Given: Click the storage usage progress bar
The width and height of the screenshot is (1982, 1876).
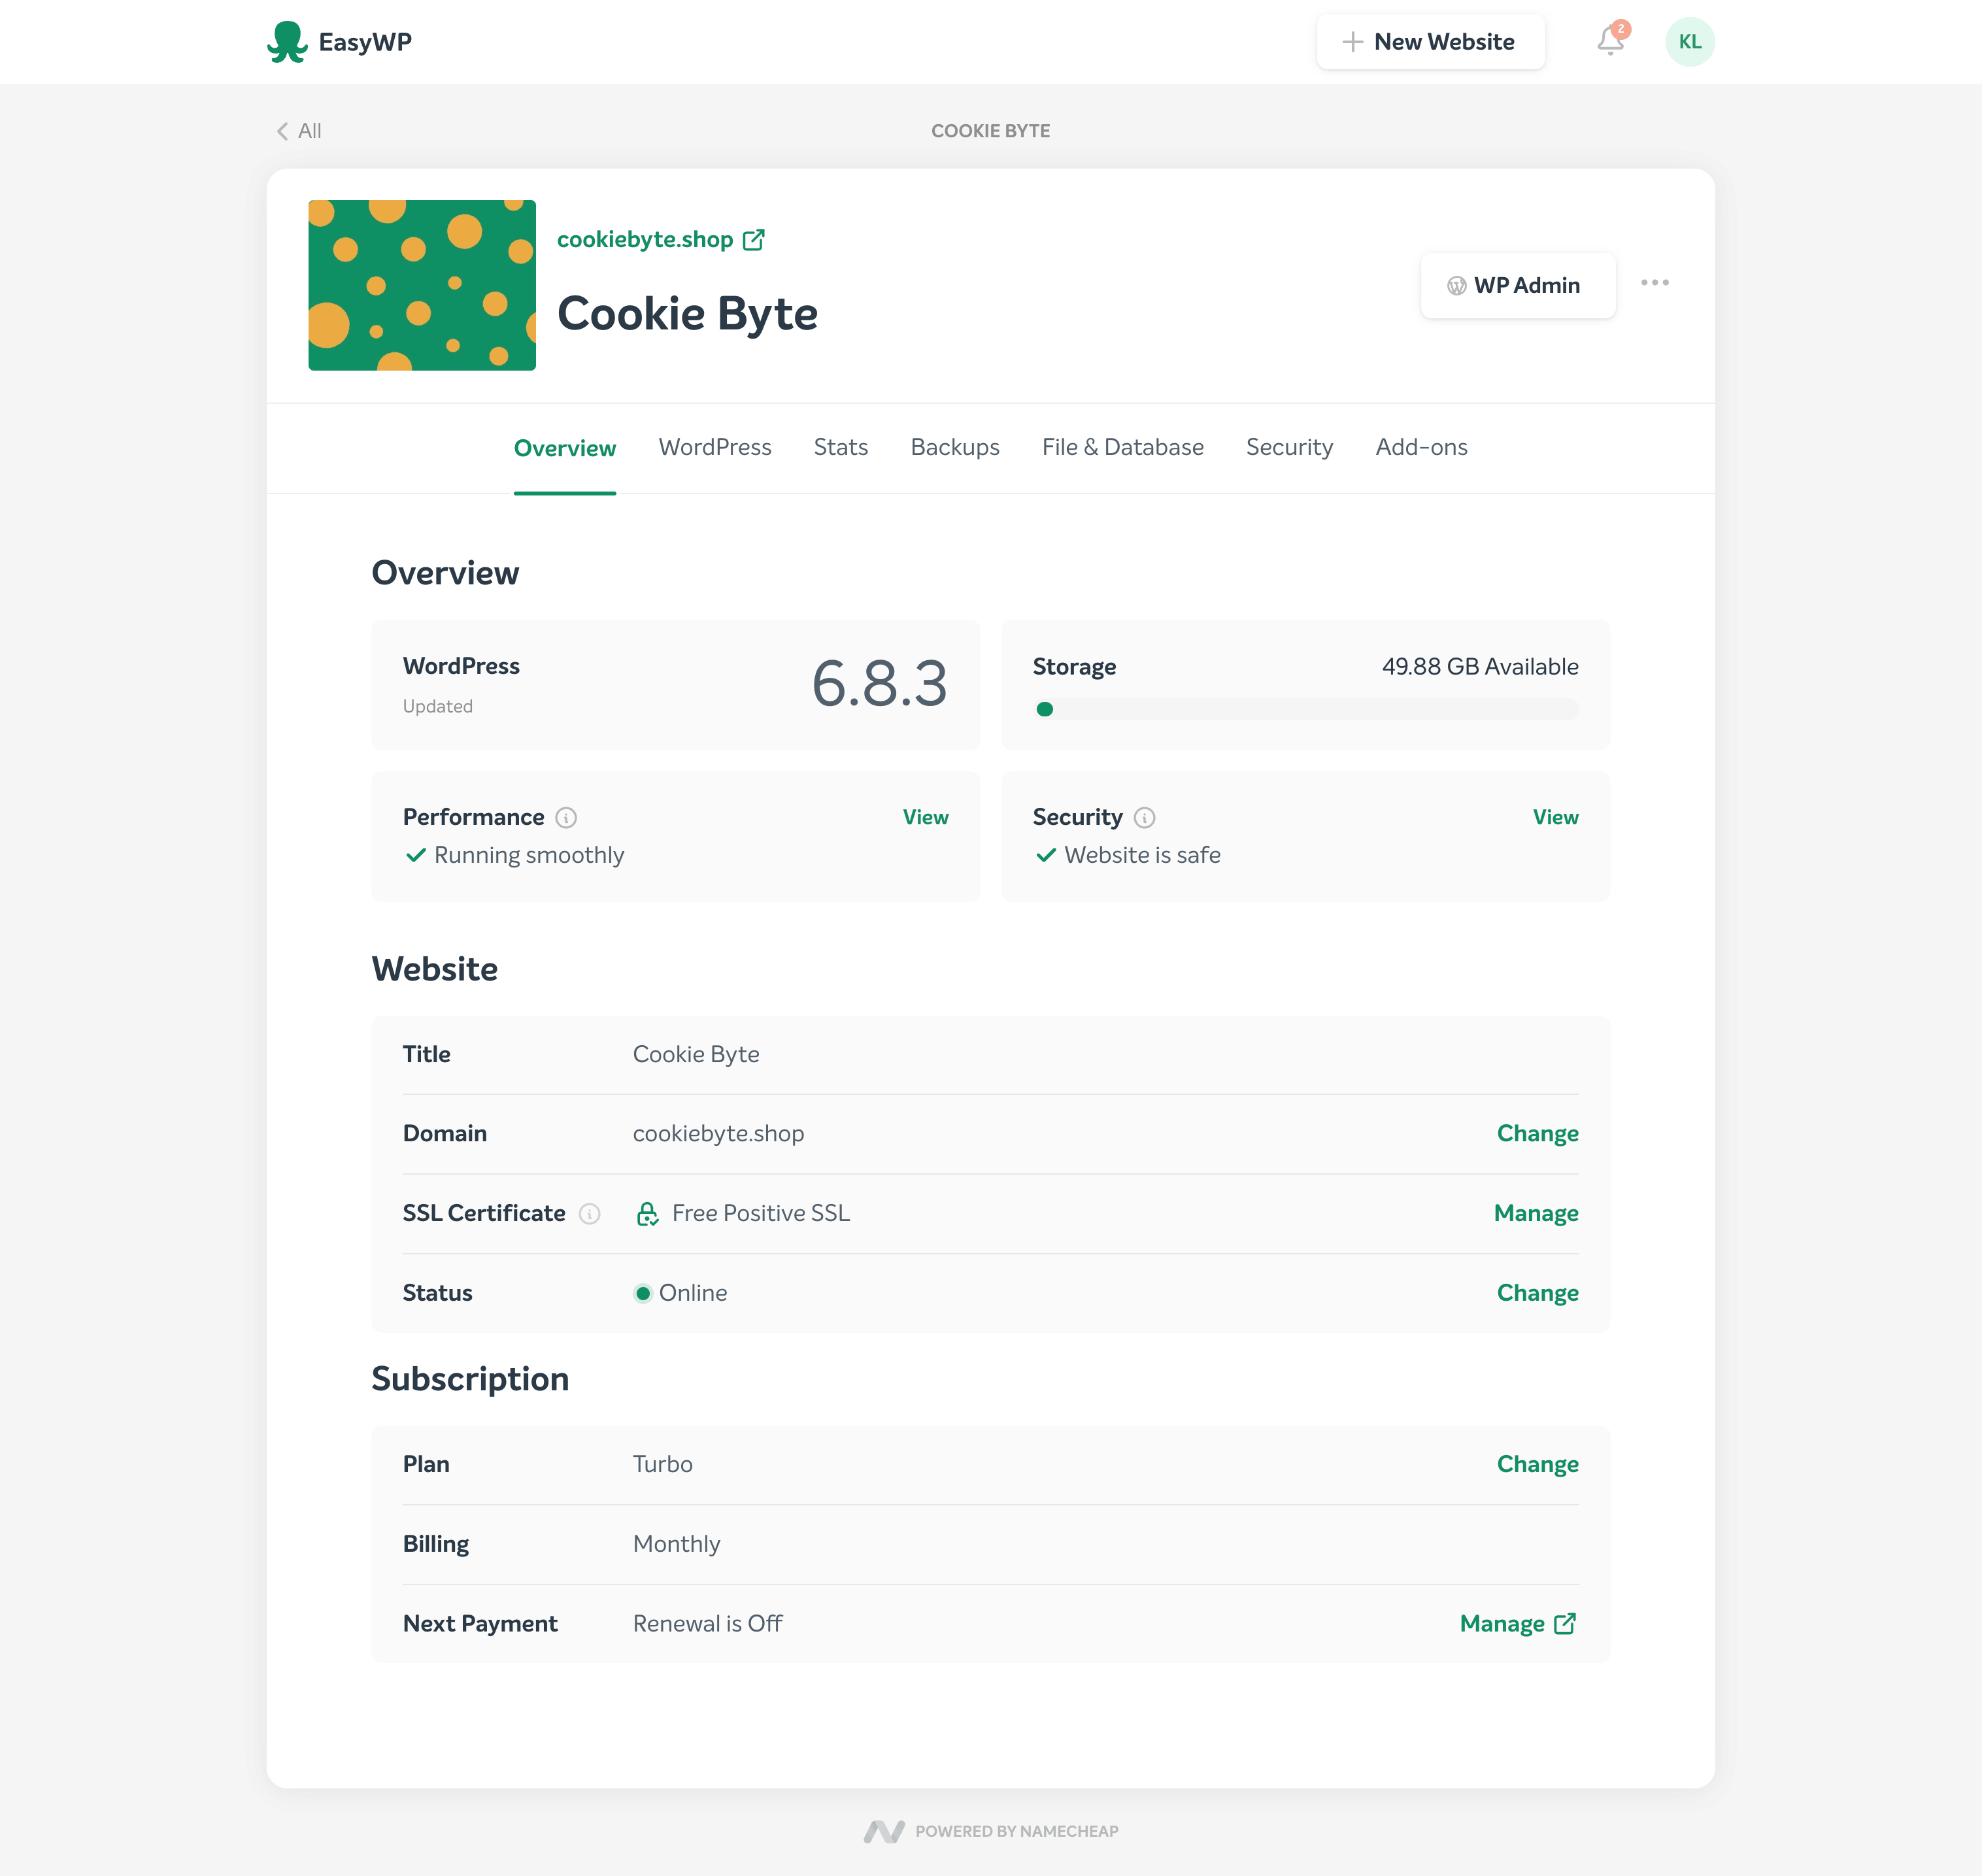Looking at the screenshot, I should coord(1305,709).
